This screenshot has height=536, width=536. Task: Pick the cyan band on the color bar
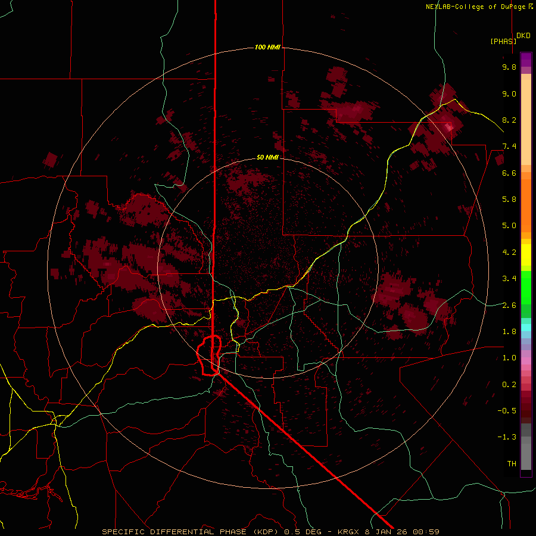click(526, 328)
